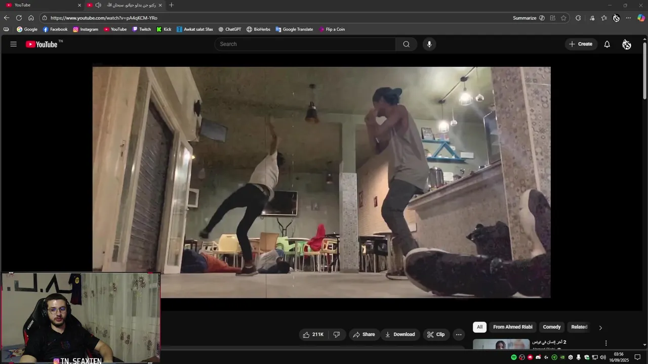Share the video
The height and width of the screenshot is (364, 648).
pyautogui.click(x=364, y=334)
